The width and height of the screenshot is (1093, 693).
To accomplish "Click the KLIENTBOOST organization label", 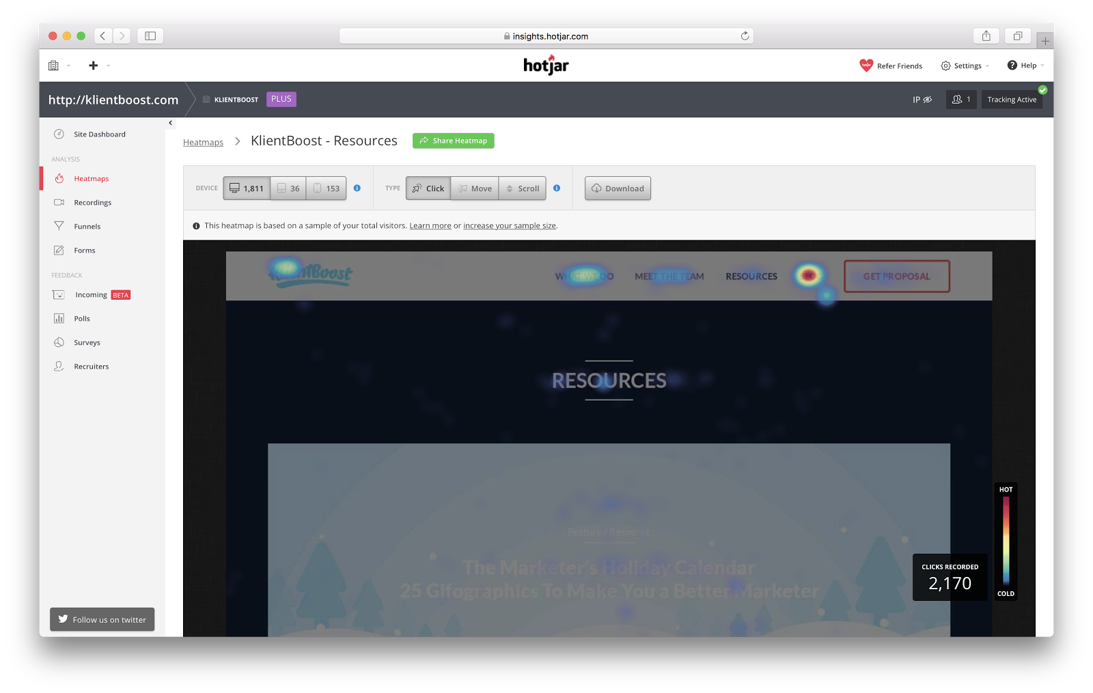I will click(236, 100).
